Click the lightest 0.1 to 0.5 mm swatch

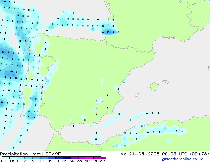[6, 158]
